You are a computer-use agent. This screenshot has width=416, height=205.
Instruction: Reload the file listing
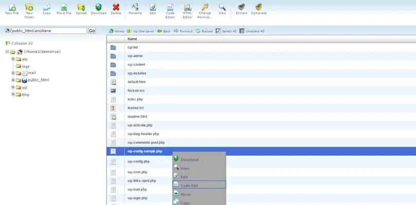click(x=204, y=31)
